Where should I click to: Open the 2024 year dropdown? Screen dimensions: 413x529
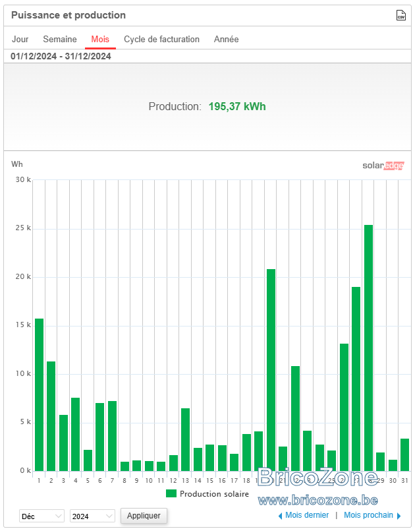pos(92,516)
